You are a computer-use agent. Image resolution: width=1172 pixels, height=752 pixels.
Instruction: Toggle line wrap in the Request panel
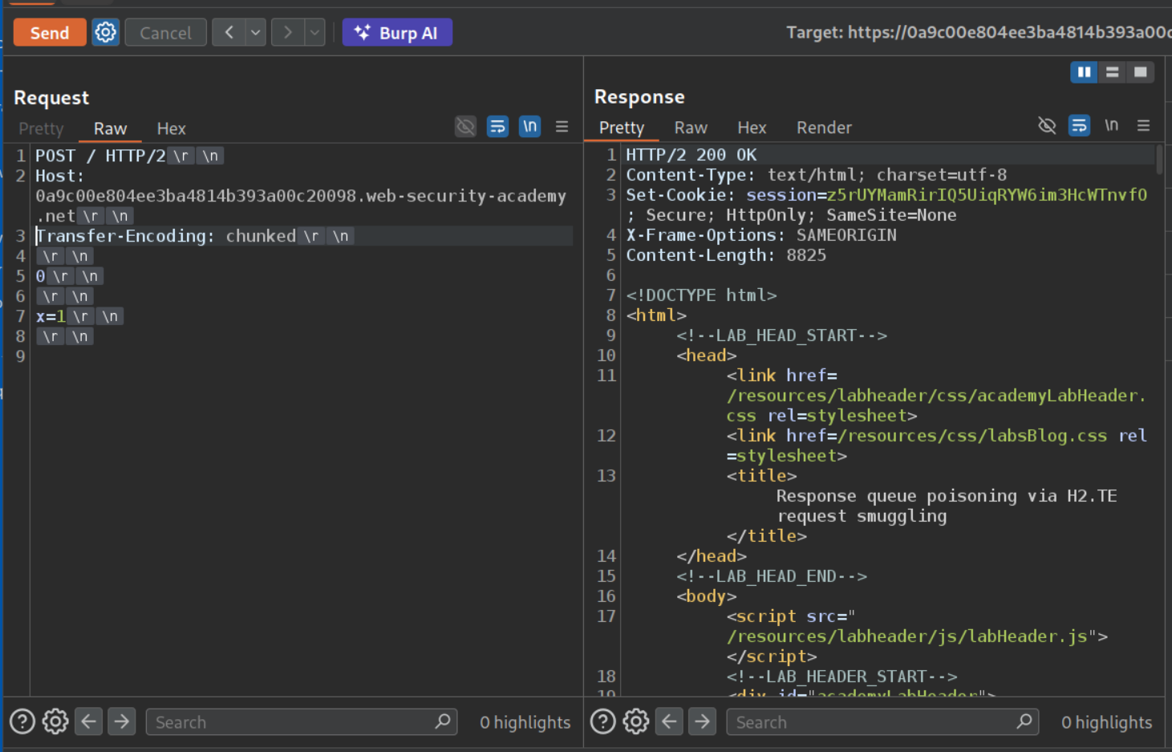point(497,127)
